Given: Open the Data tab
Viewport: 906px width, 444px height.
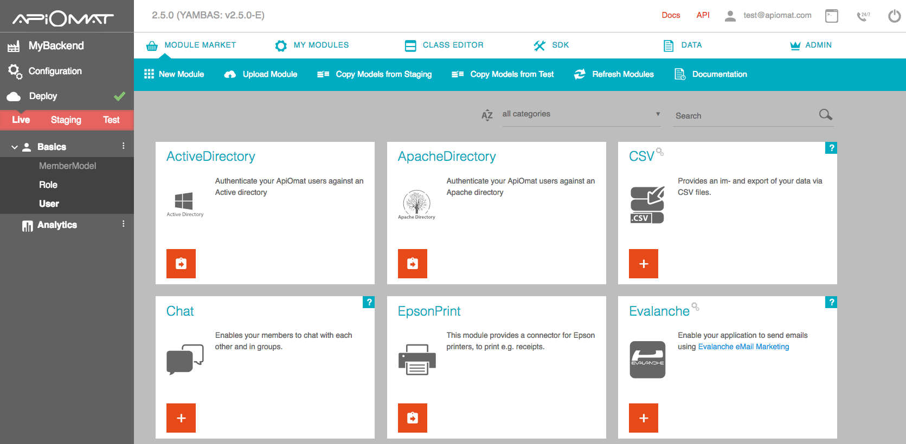Looking at the screenshot, I should click(x=683, y=45).
